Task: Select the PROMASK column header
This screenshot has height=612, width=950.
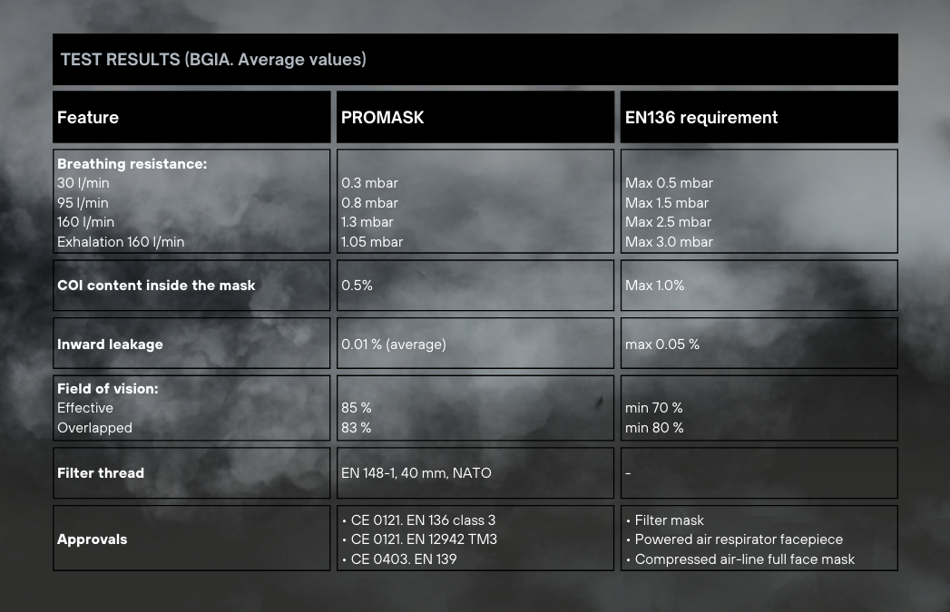Action: [x=382, y=118]
